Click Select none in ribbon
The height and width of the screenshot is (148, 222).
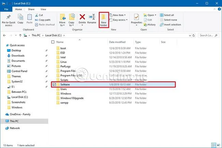pyautogui.click(x=168, y=20)
